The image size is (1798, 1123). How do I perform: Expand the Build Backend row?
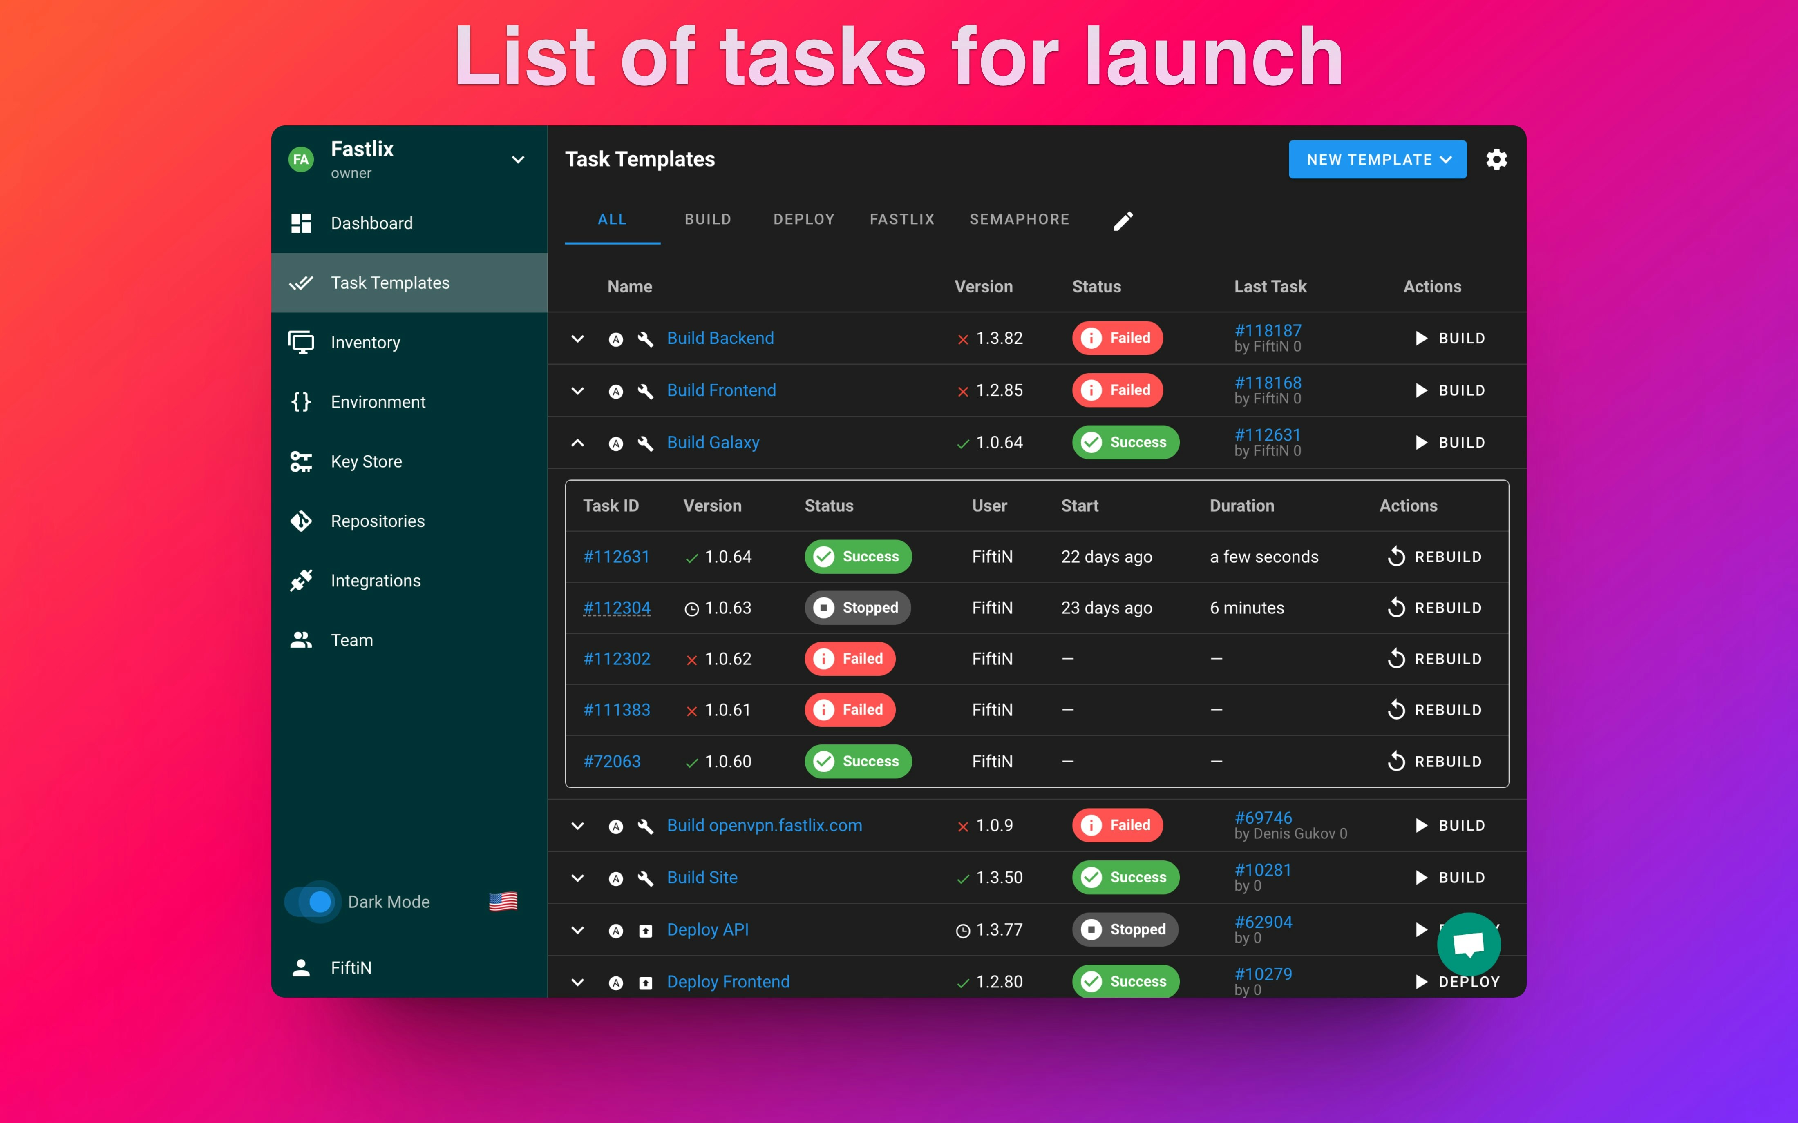pyautogui.click(x=577, y=339)
